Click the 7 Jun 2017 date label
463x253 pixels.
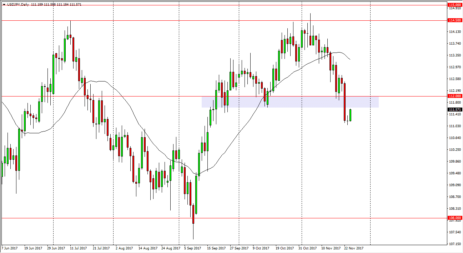(9, 248)
